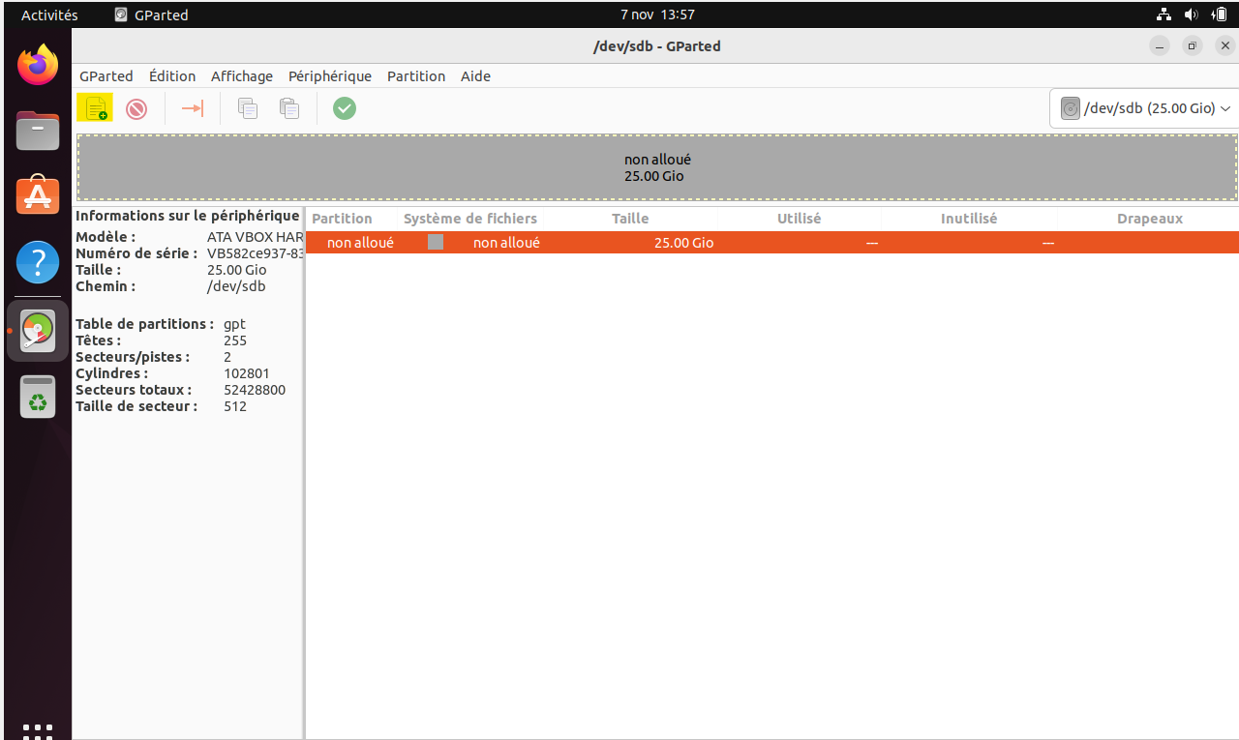The height and width of the screenshot is (740, 1239).
Task: Click the paste partition toolbar icon
Action: (288, 108)
